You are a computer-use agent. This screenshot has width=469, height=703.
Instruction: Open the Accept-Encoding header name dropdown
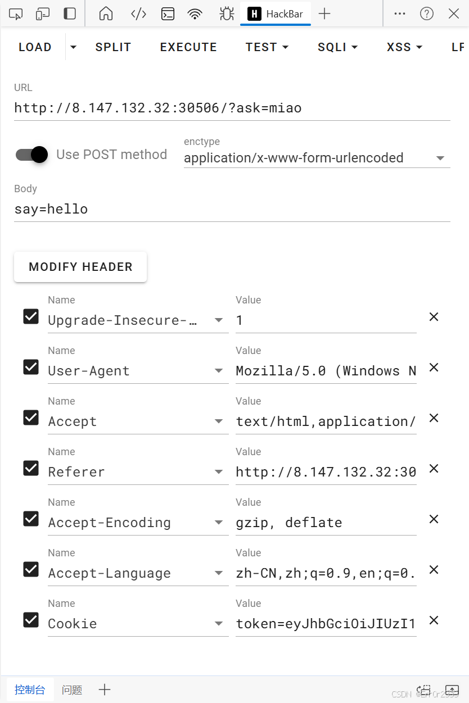pyautogui.click(x=218, y=523)
